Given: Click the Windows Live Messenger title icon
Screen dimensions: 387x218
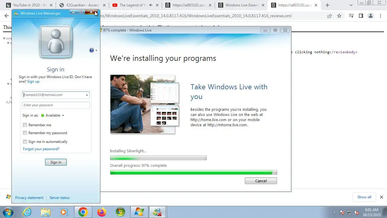Looking at the screenshot, I should pos(16,13).
